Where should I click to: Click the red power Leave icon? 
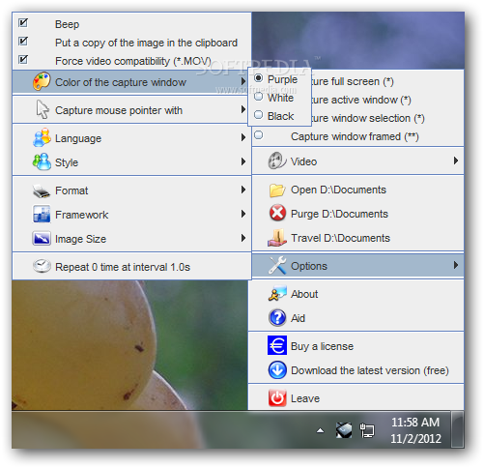277,398
